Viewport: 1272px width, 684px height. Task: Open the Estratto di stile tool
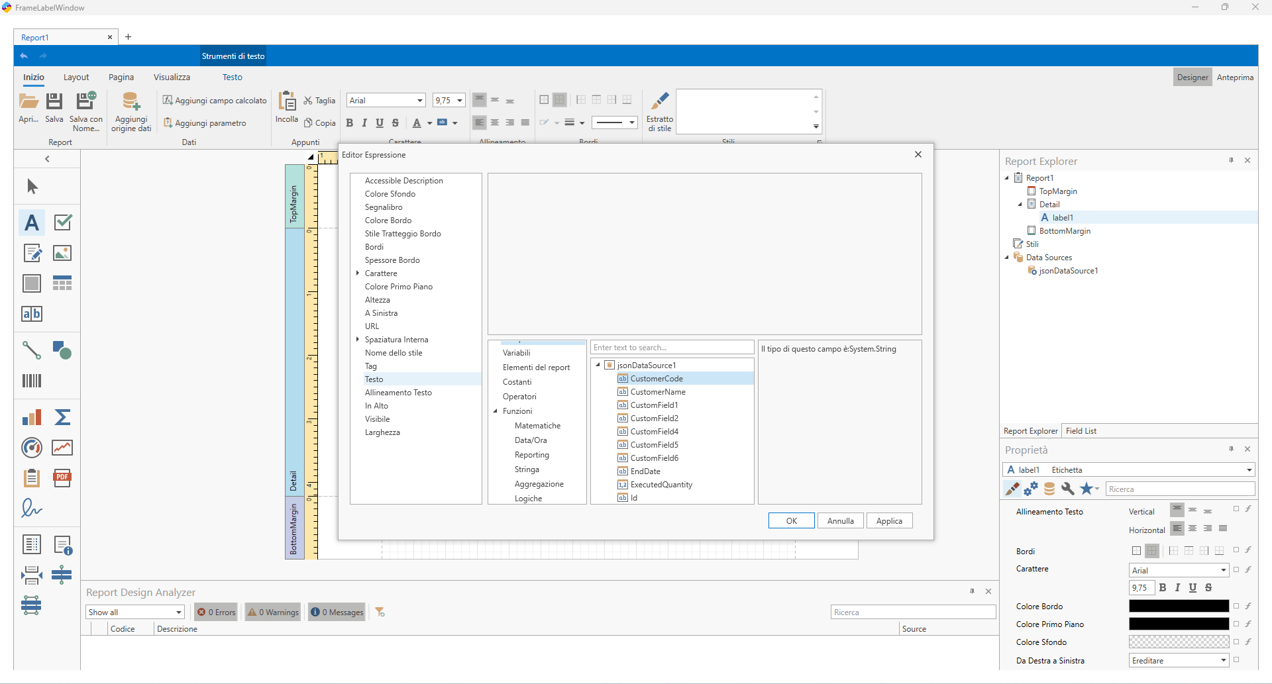[660, 112]
